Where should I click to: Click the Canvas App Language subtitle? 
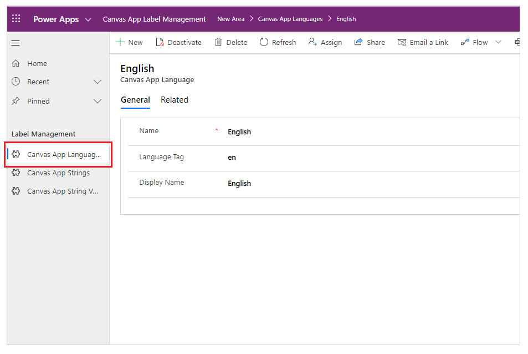coord(157,80)
